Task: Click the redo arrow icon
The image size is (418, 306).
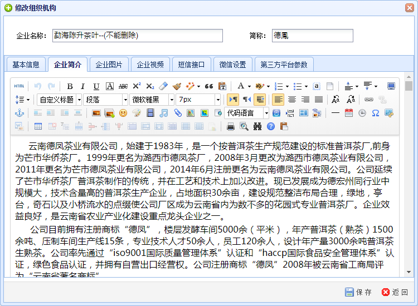Action: [51, 86]
